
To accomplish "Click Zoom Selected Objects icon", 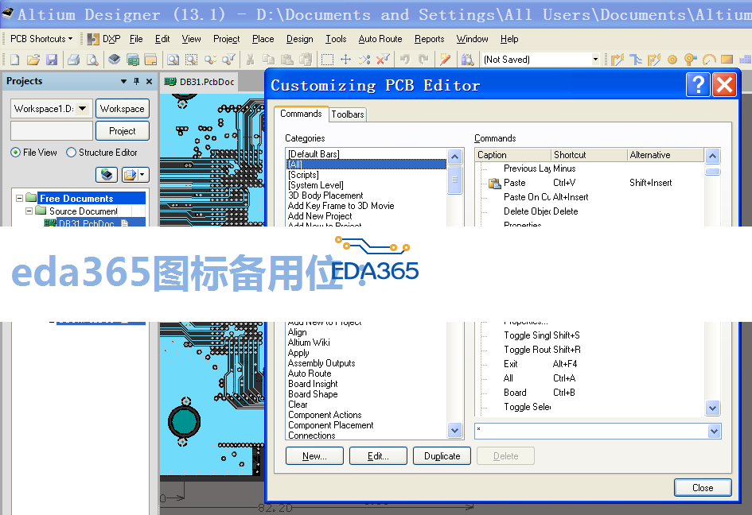I will (x=209, y=60).
